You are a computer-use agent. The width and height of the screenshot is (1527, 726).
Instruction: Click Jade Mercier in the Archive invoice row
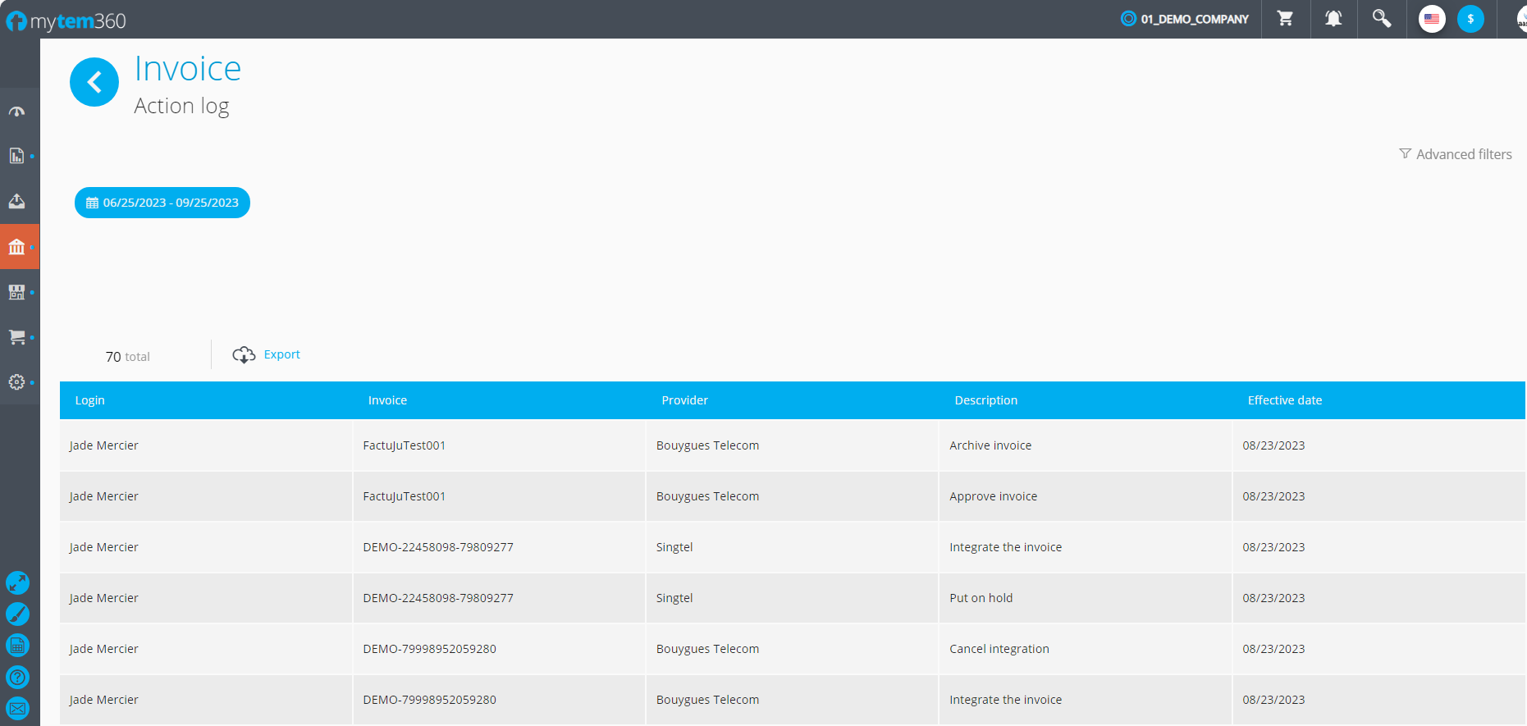pos(103,445)
